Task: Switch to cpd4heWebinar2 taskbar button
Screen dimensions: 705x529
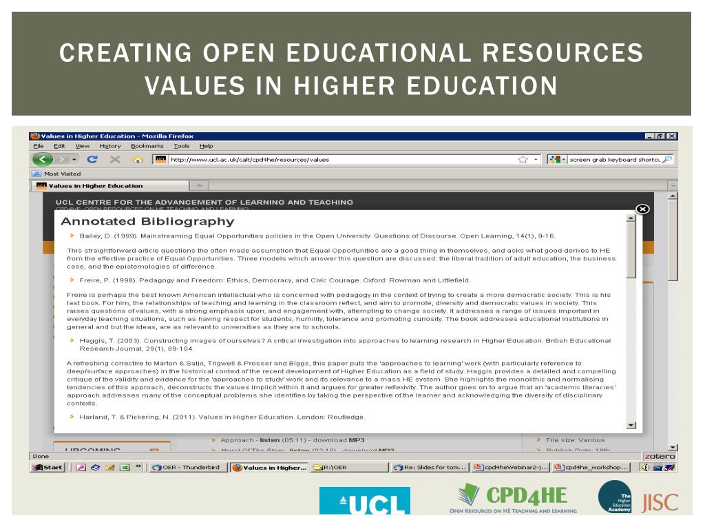Action: click(512, 468)
